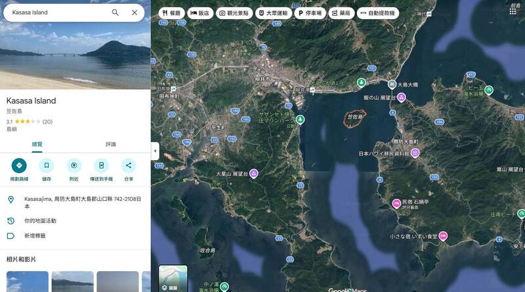Click the 大星山 展望台 purple marker

click(254, 173)
